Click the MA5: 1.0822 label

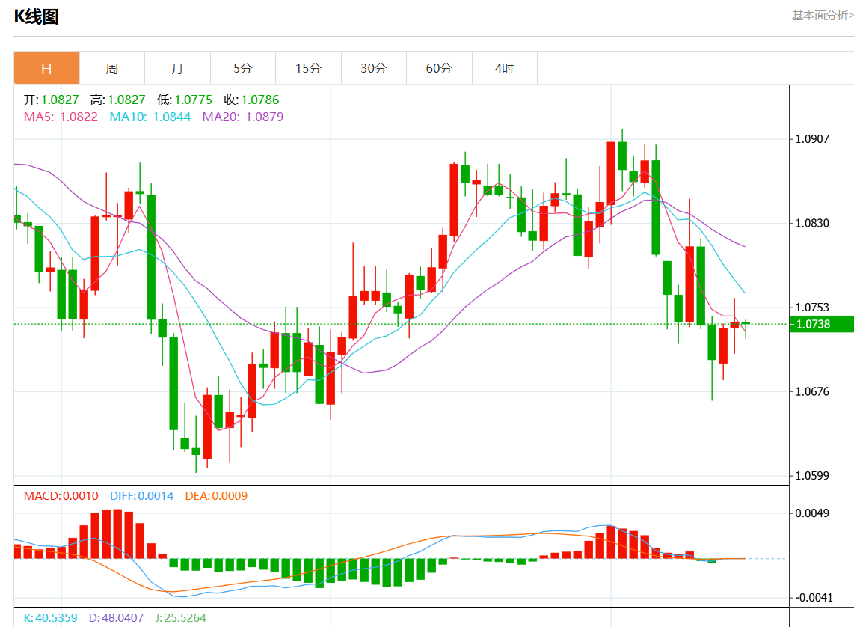61,117
